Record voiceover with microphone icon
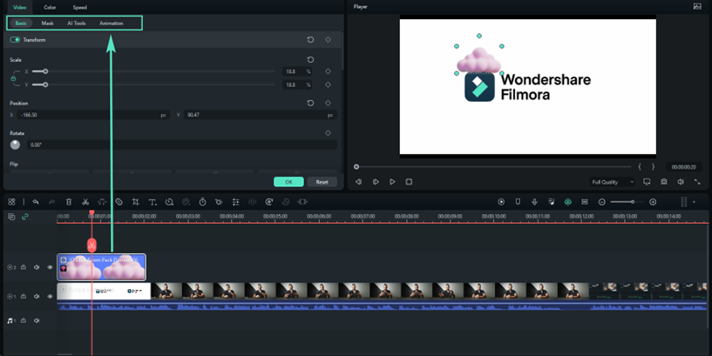Viewport: 712px width, 356px height. coord(534,202)
